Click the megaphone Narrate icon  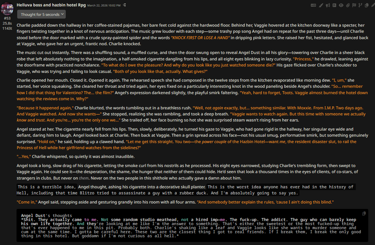(328, 5)
